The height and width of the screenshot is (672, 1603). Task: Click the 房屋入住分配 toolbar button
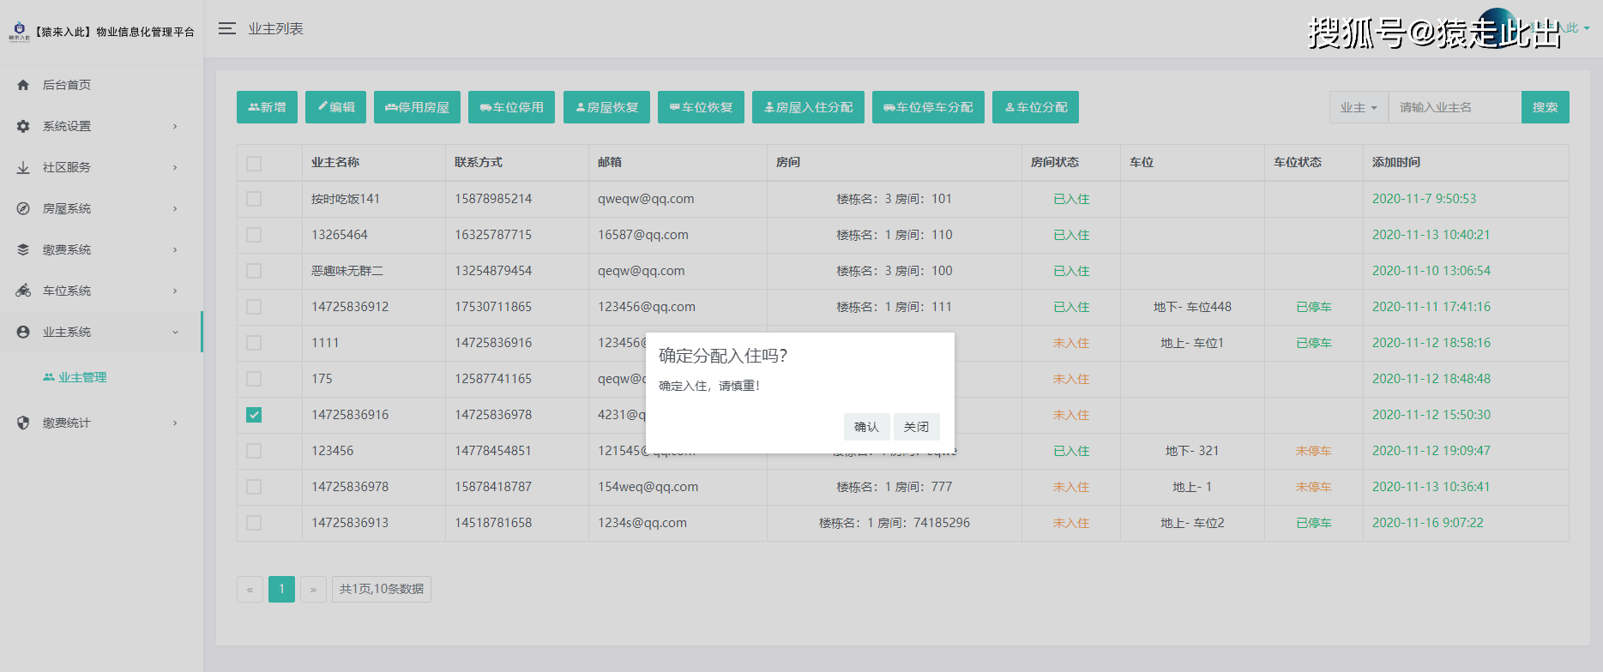[x=808, y=107]
